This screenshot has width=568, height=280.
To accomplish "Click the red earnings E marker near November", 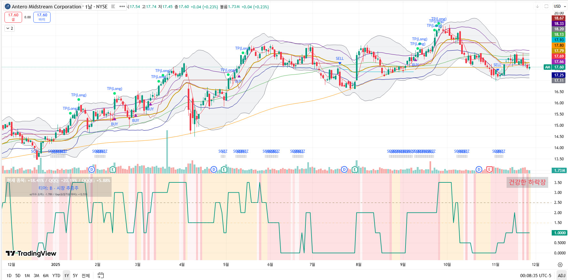I will (x=489, y=169).
